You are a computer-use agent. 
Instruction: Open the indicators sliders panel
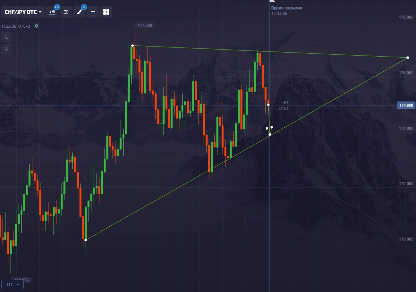click(x=66, y=12)
